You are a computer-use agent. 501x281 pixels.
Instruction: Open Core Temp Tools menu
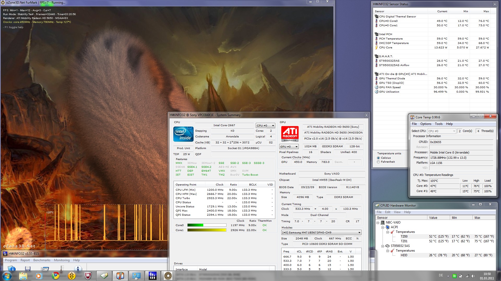coord(439,124)
